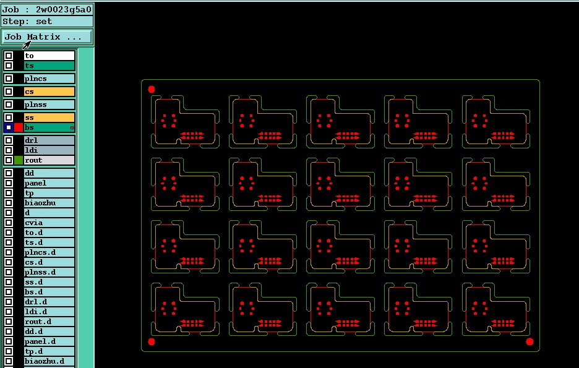Image resolution: width=579 pixels, height=368 pixels.
Task: Select the to layer name
Action: click(x=49, y=56)
